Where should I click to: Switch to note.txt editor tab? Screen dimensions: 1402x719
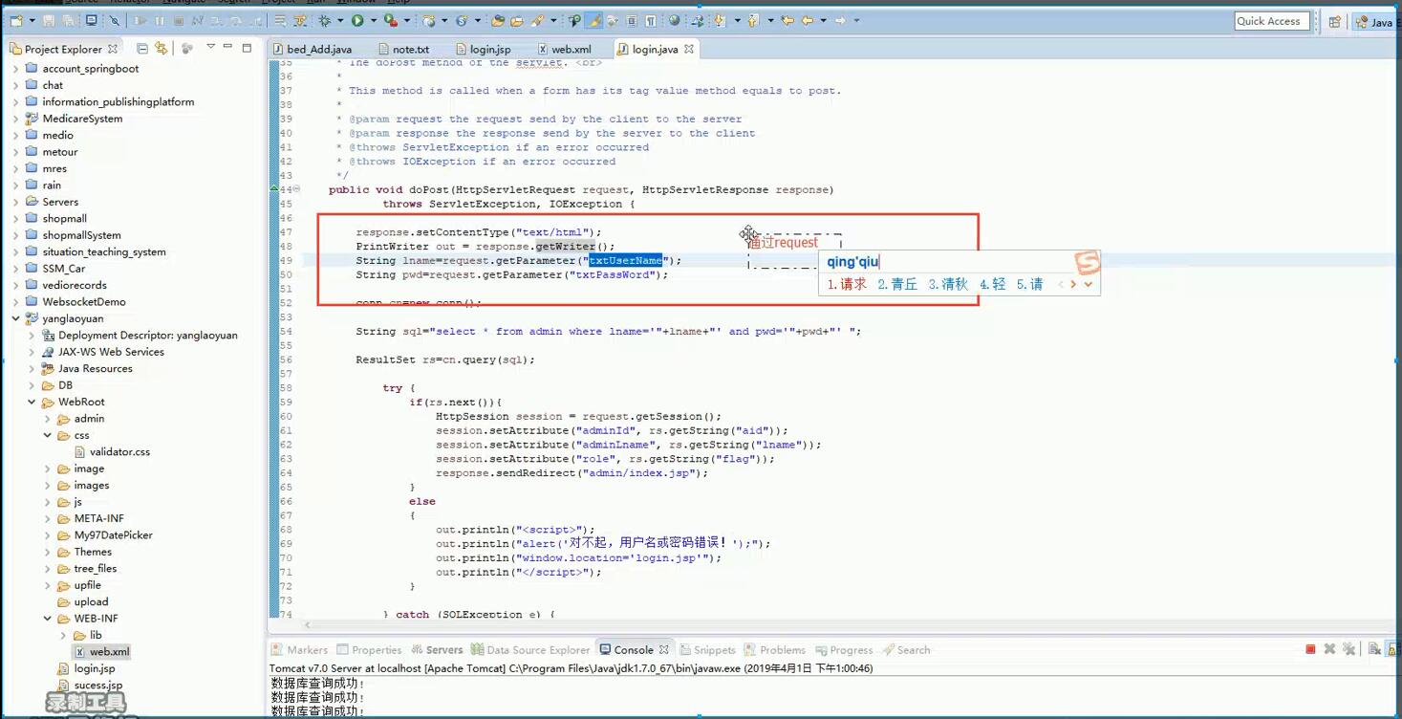(403, 49)
